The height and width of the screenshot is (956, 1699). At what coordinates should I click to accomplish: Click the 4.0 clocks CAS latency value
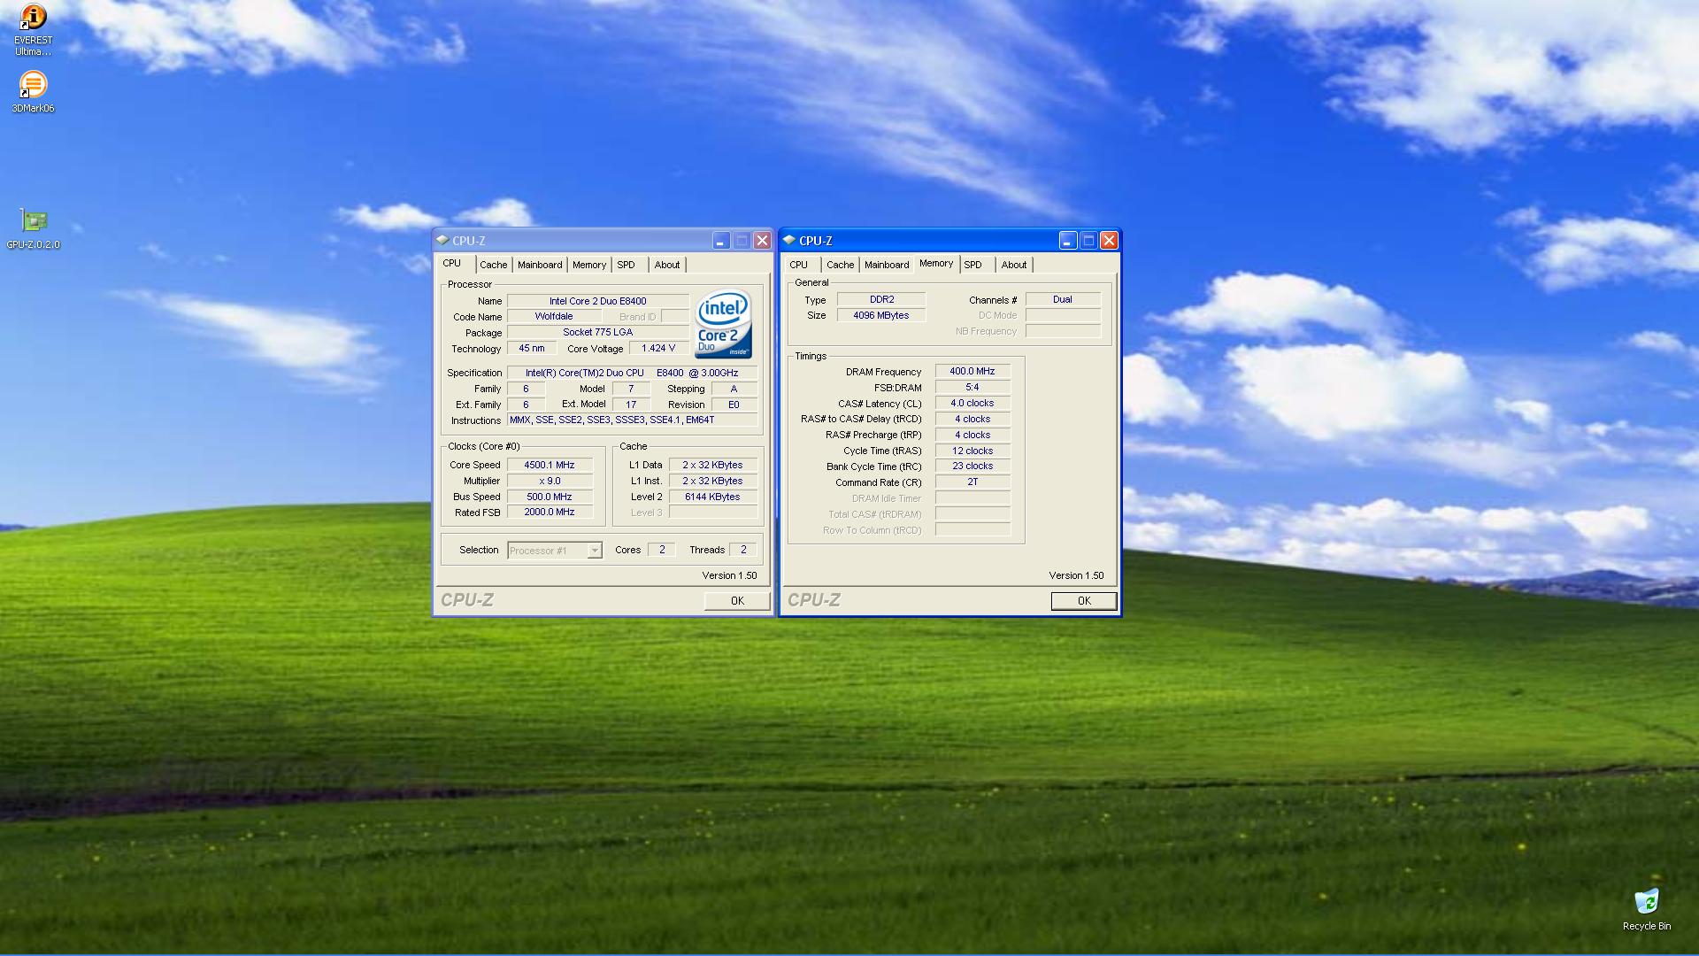coord(973,404)
